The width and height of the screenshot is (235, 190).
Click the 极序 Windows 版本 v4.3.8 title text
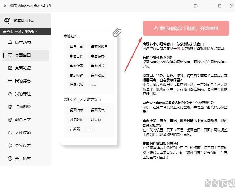click(30, 6)
